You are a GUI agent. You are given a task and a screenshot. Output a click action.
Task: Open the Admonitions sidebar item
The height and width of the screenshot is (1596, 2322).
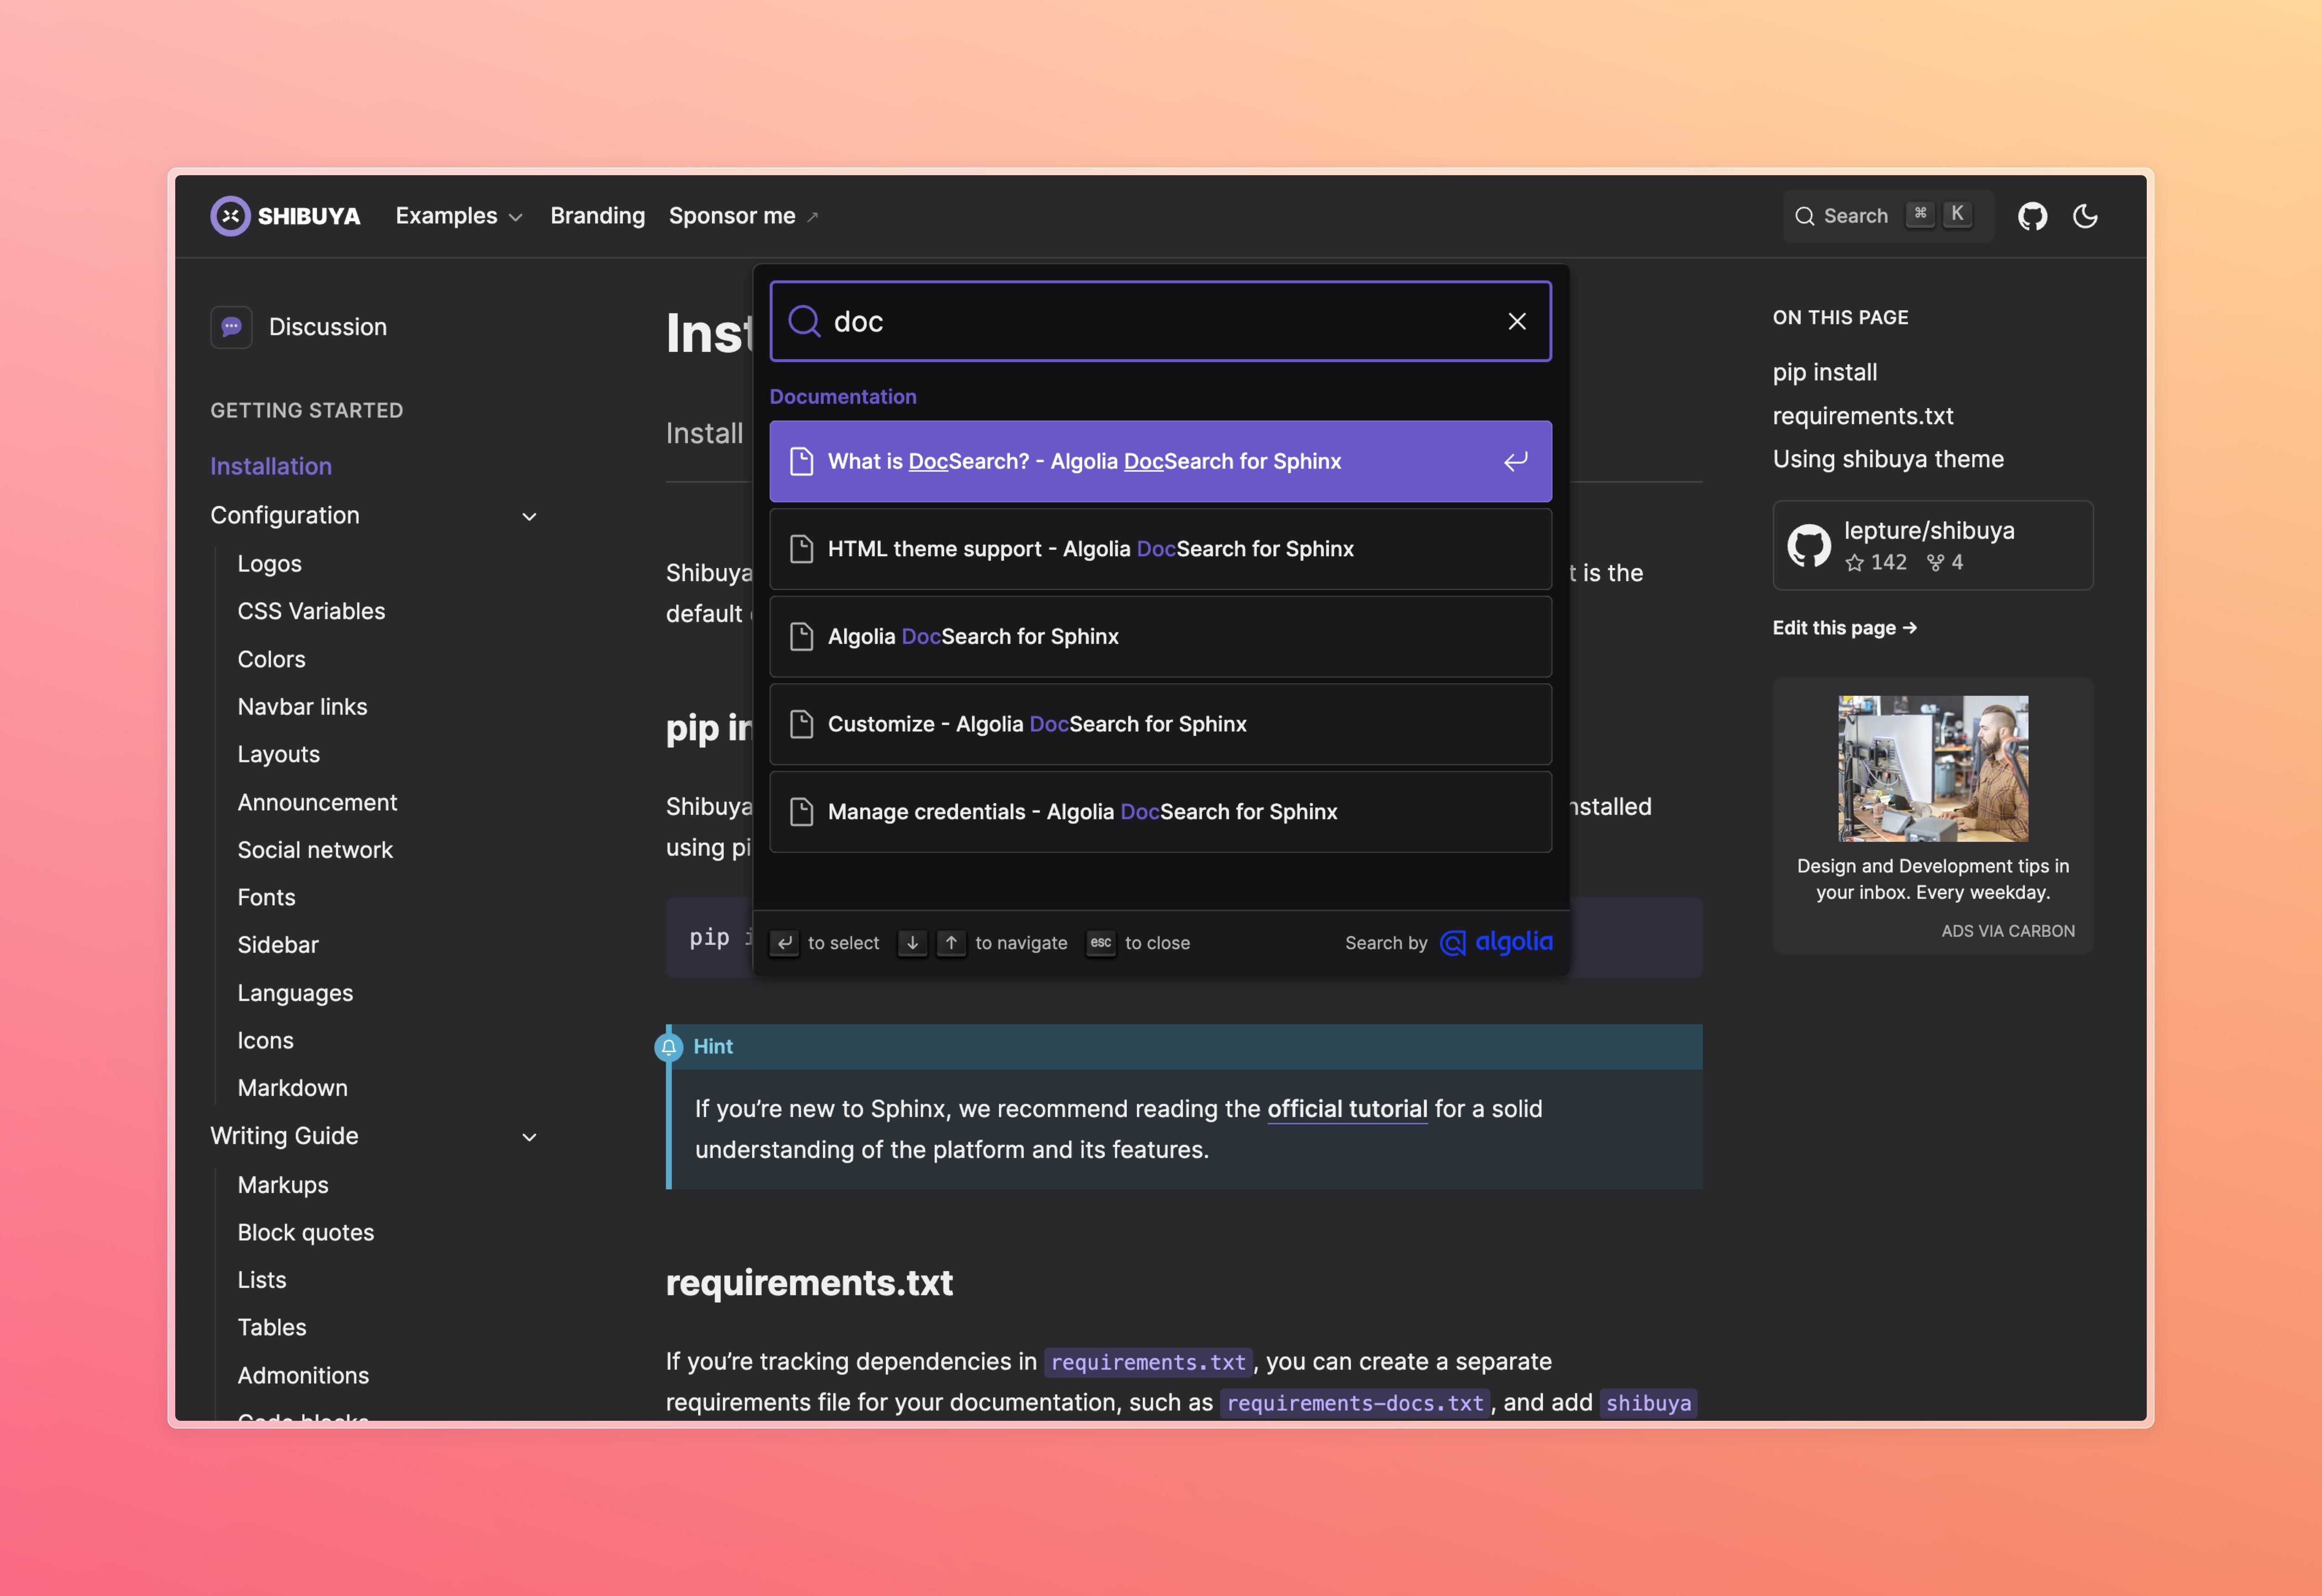pyautogui.click(x=303, y=1375)
